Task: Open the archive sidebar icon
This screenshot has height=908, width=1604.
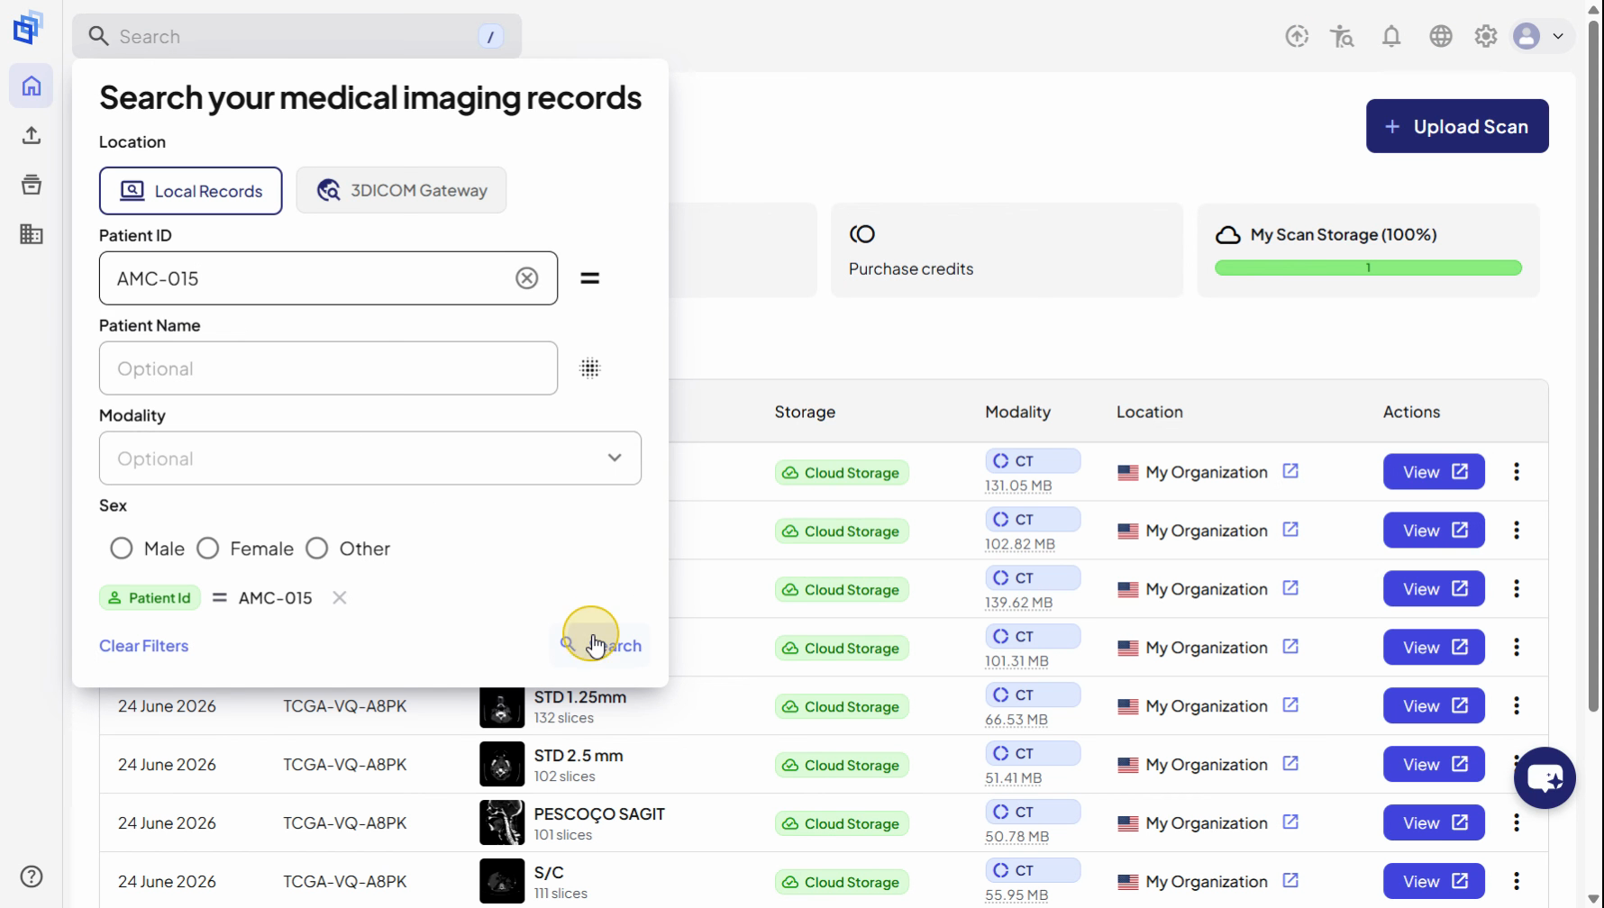Action: (x=32, y=185)
